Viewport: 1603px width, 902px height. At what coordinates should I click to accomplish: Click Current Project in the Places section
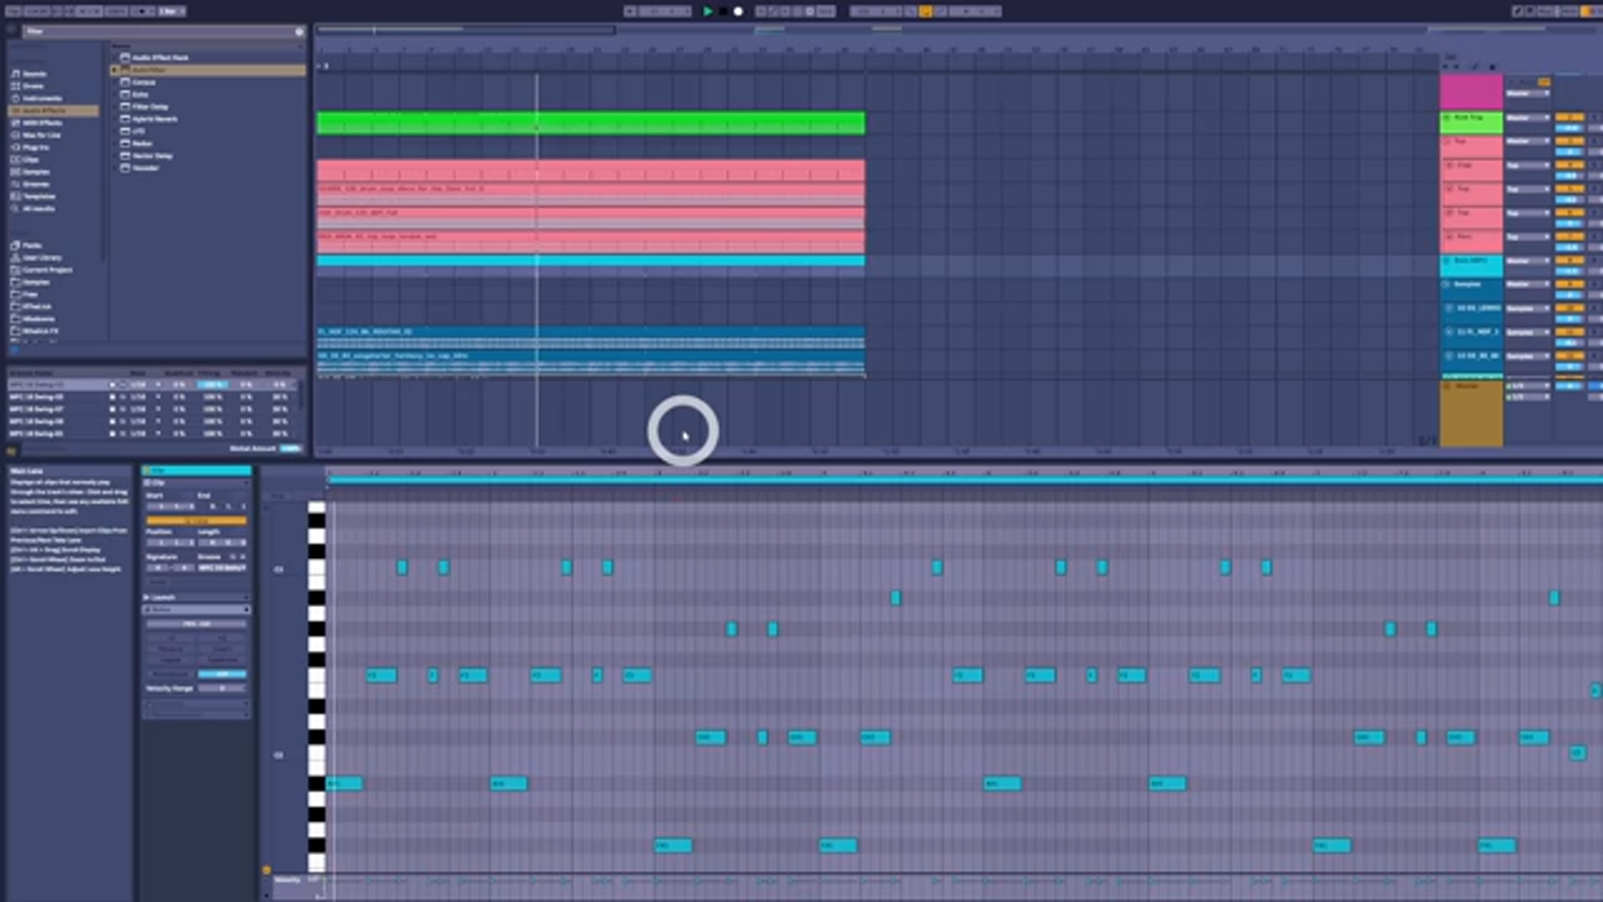click(x=42, y=270)
